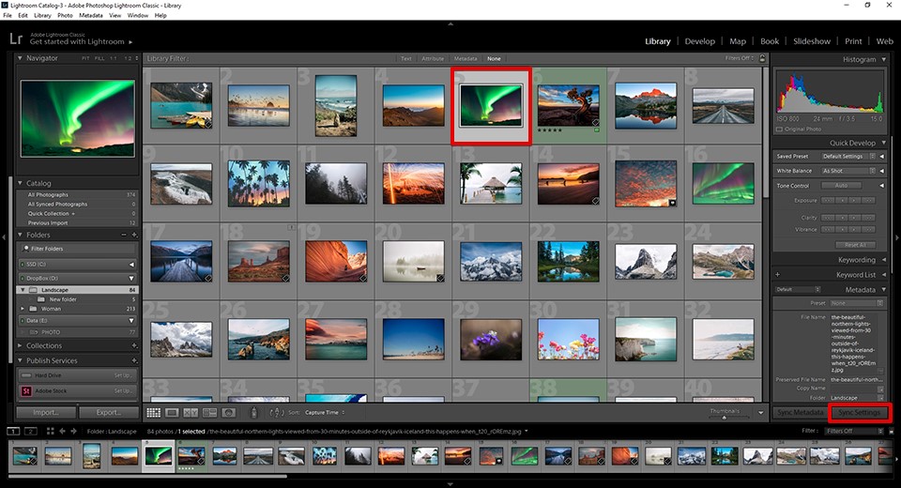Click the filmstrip horizontal scrollbar
901x488 pixels.
coord(147,476)
